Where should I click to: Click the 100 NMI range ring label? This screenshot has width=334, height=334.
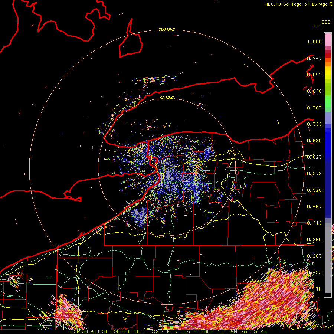167,29
